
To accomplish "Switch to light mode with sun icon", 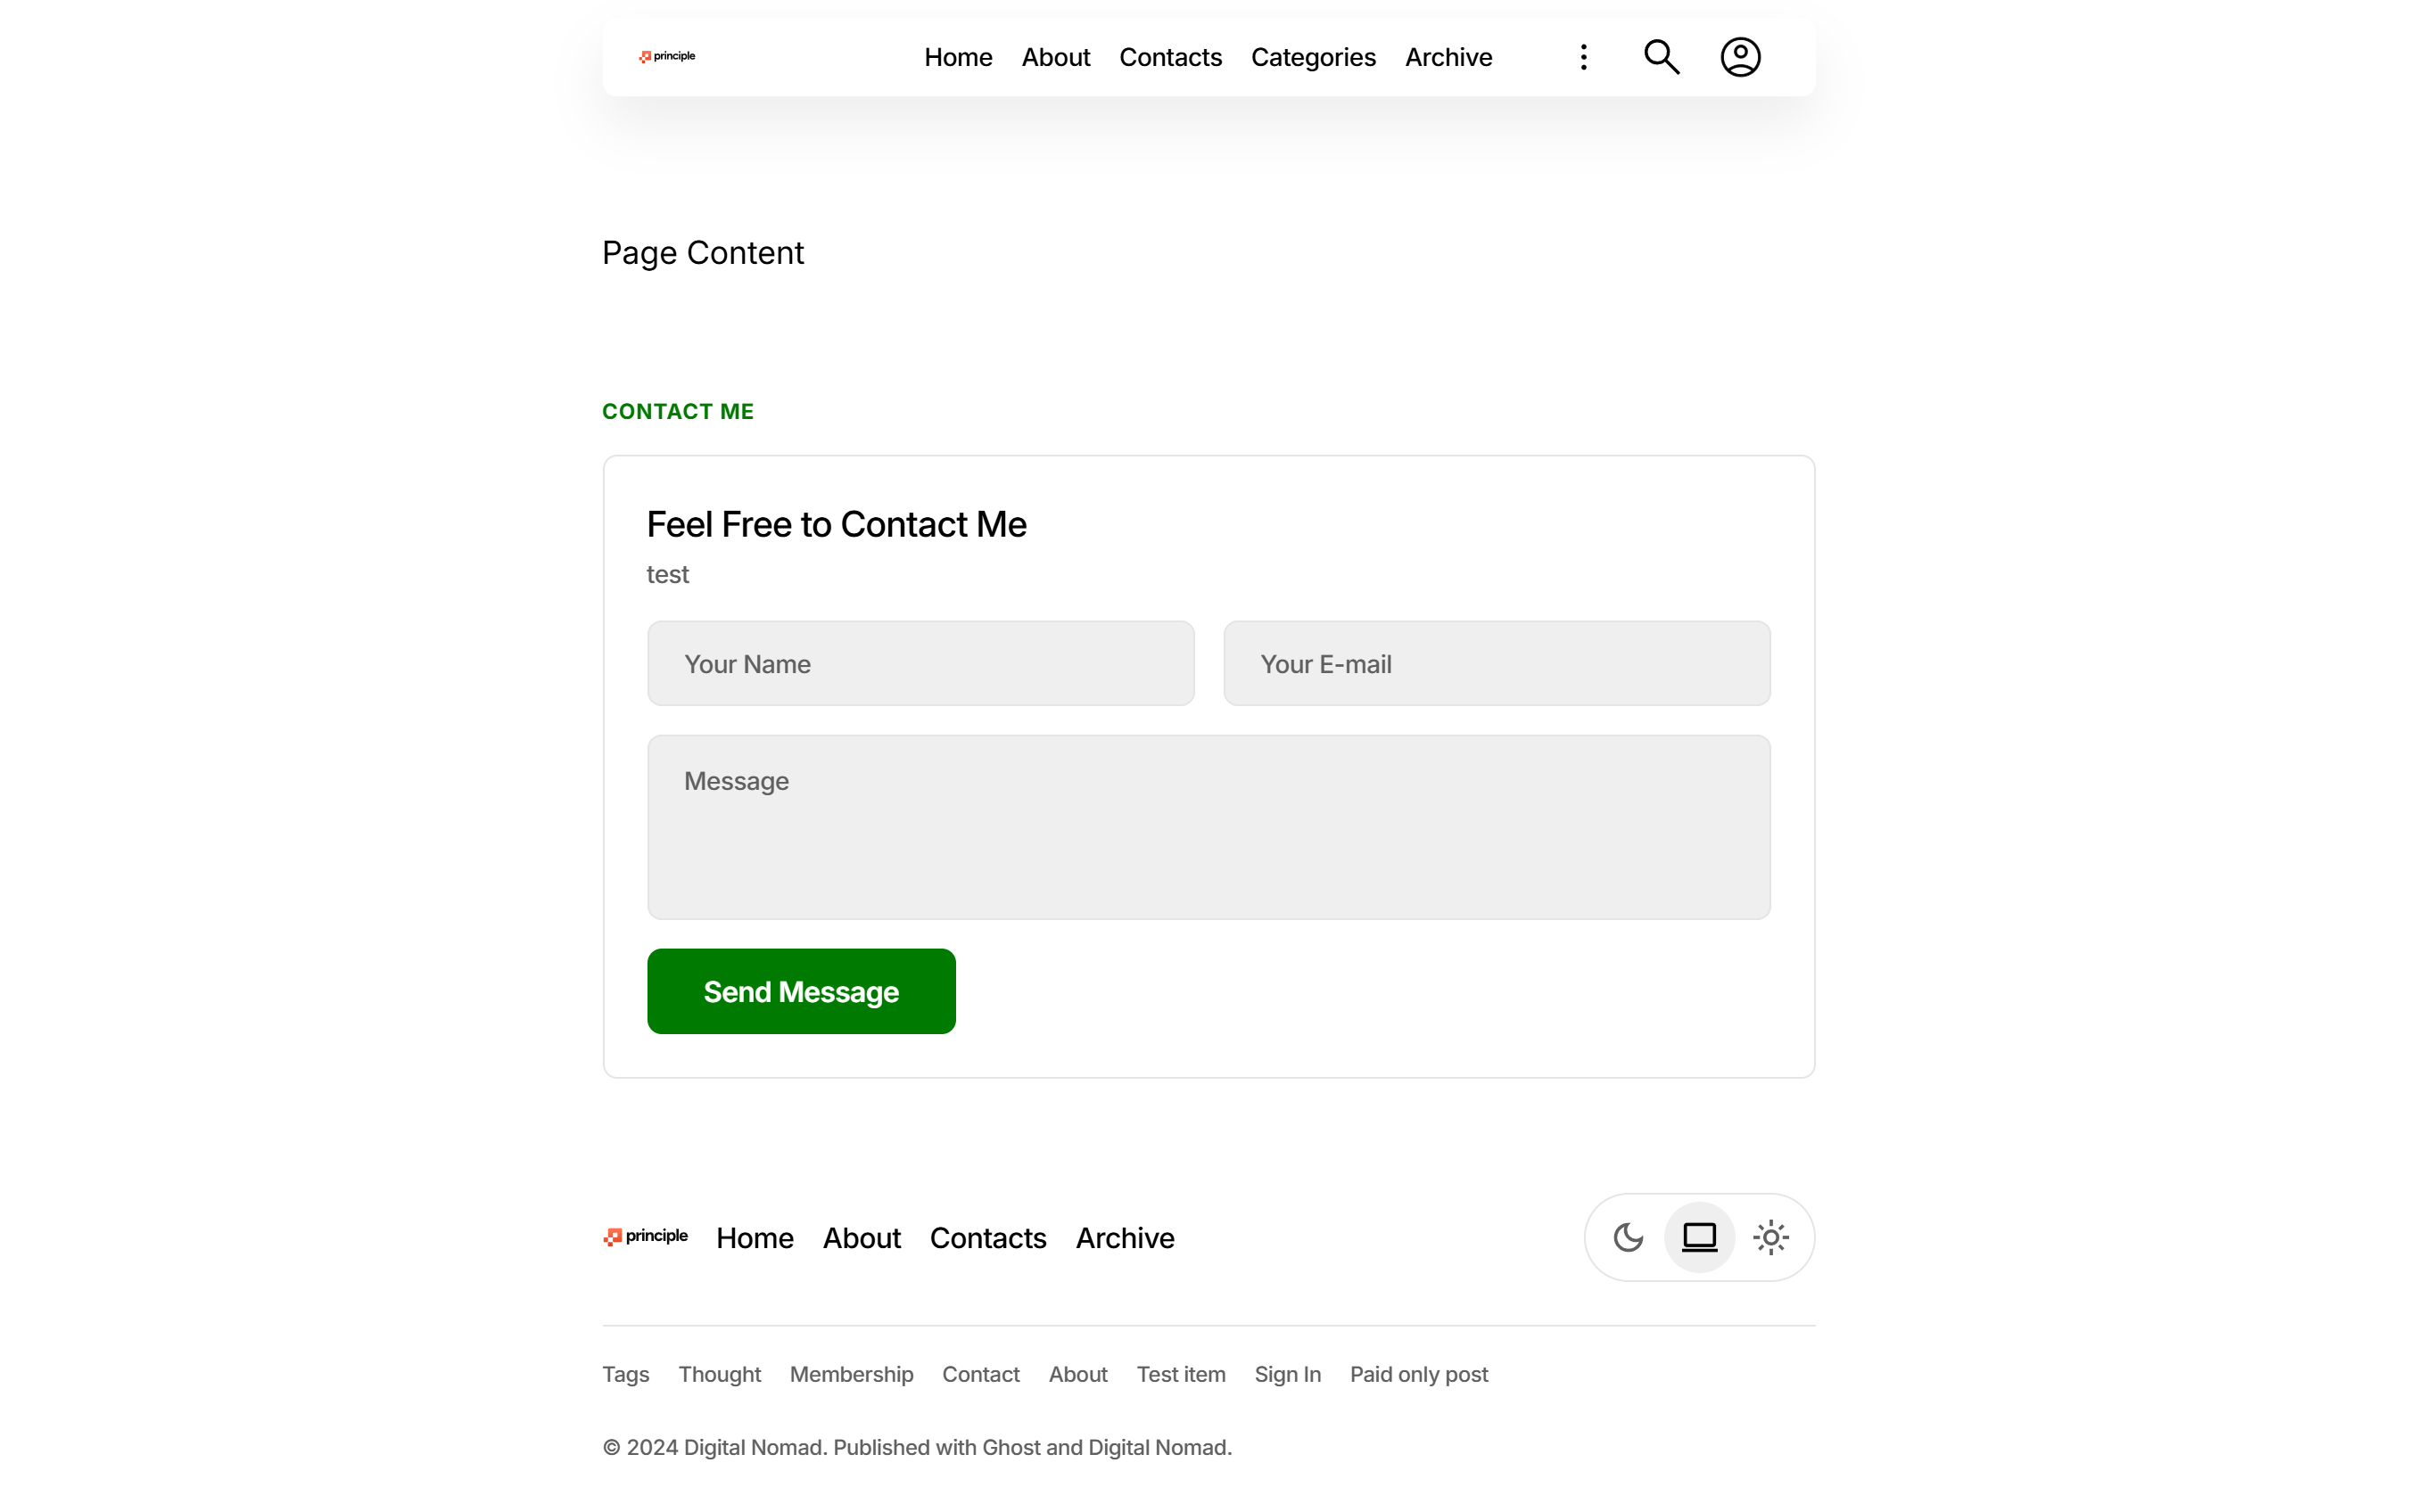I will [x=1769, y=1237].
